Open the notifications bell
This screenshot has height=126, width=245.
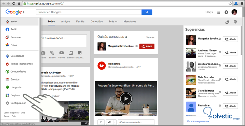[226, 12]
